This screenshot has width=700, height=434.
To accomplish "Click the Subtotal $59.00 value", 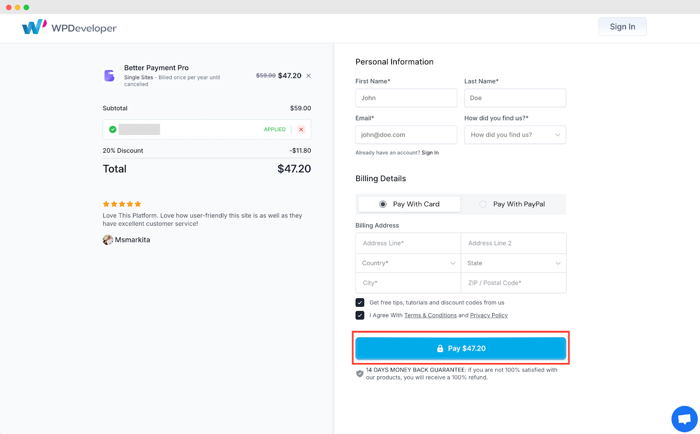I will pos(301,108).
